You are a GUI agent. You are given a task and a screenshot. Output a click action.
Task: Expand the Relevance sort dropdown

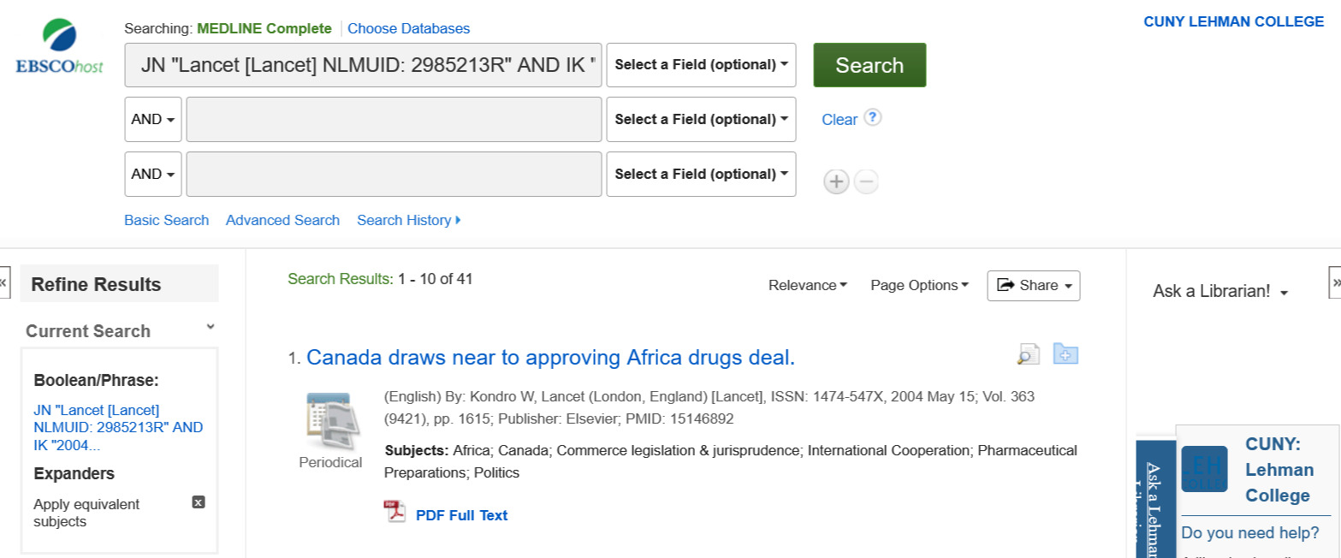tap(807, 286)
